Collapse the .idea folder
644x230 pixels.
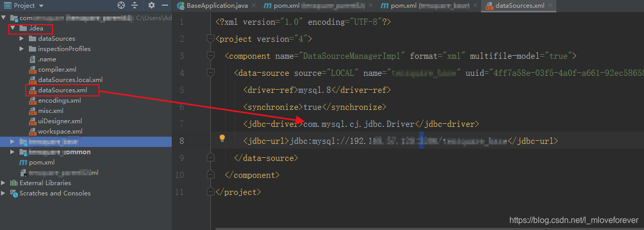click(12, 28)
